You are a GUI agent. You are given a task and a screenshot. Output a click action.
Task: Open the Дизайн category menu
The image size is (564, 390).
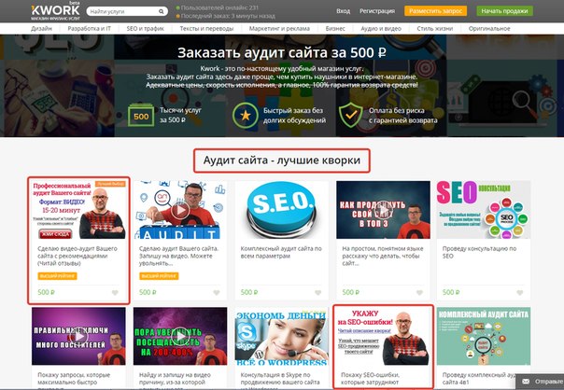pos(41,28)
